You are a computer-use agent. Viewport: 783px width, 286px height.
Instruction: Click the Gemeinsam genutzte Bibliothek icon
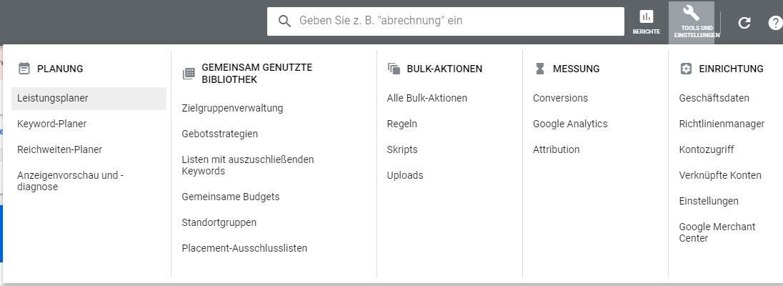[x=189, y=74]
